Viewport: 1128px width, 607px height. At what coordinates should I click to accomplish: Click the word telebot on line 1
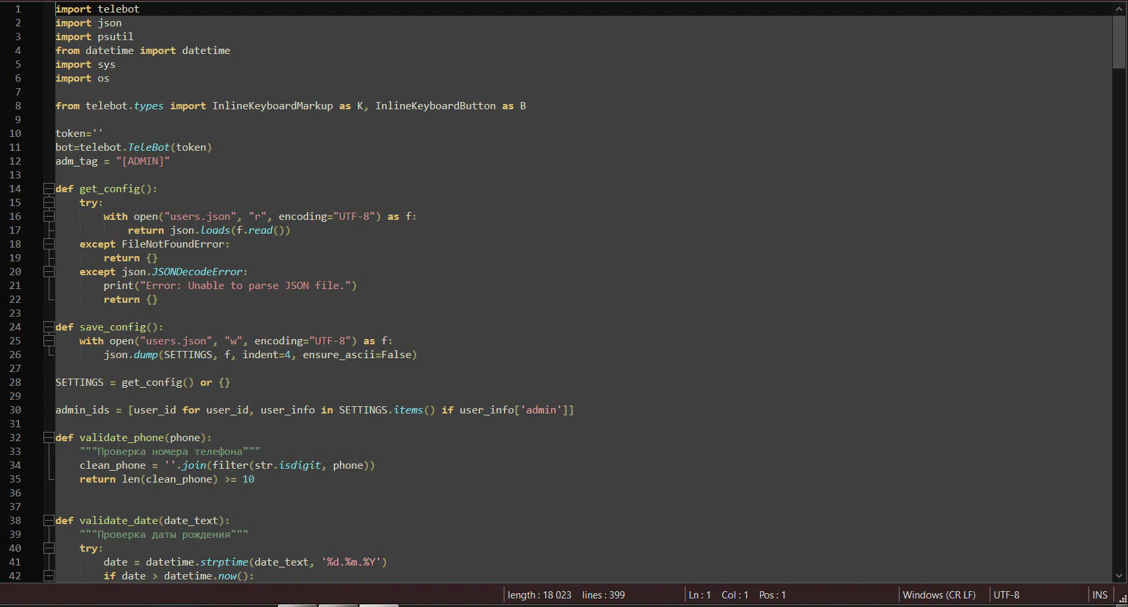119,9
